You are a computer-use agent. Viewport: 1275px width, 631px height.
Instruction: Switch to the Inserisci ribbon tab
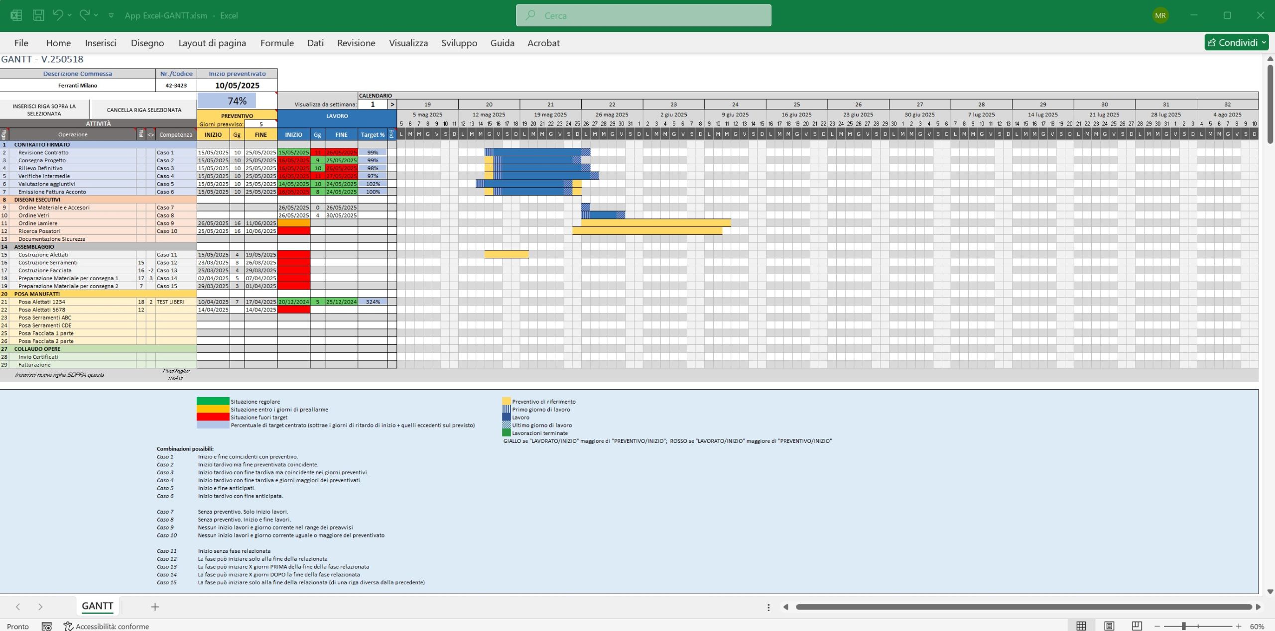click(x=101, y=43)
